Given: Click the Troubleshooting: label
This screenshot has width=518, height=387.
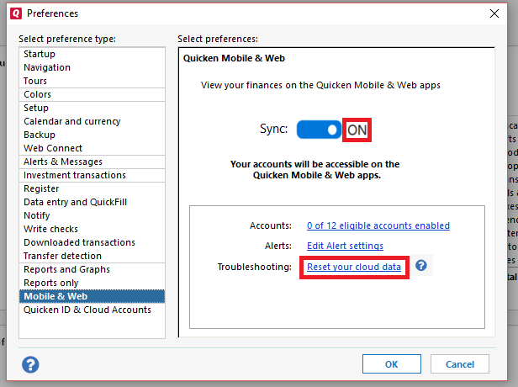Looking at the screenshot, I should click(x=254, y=267).
